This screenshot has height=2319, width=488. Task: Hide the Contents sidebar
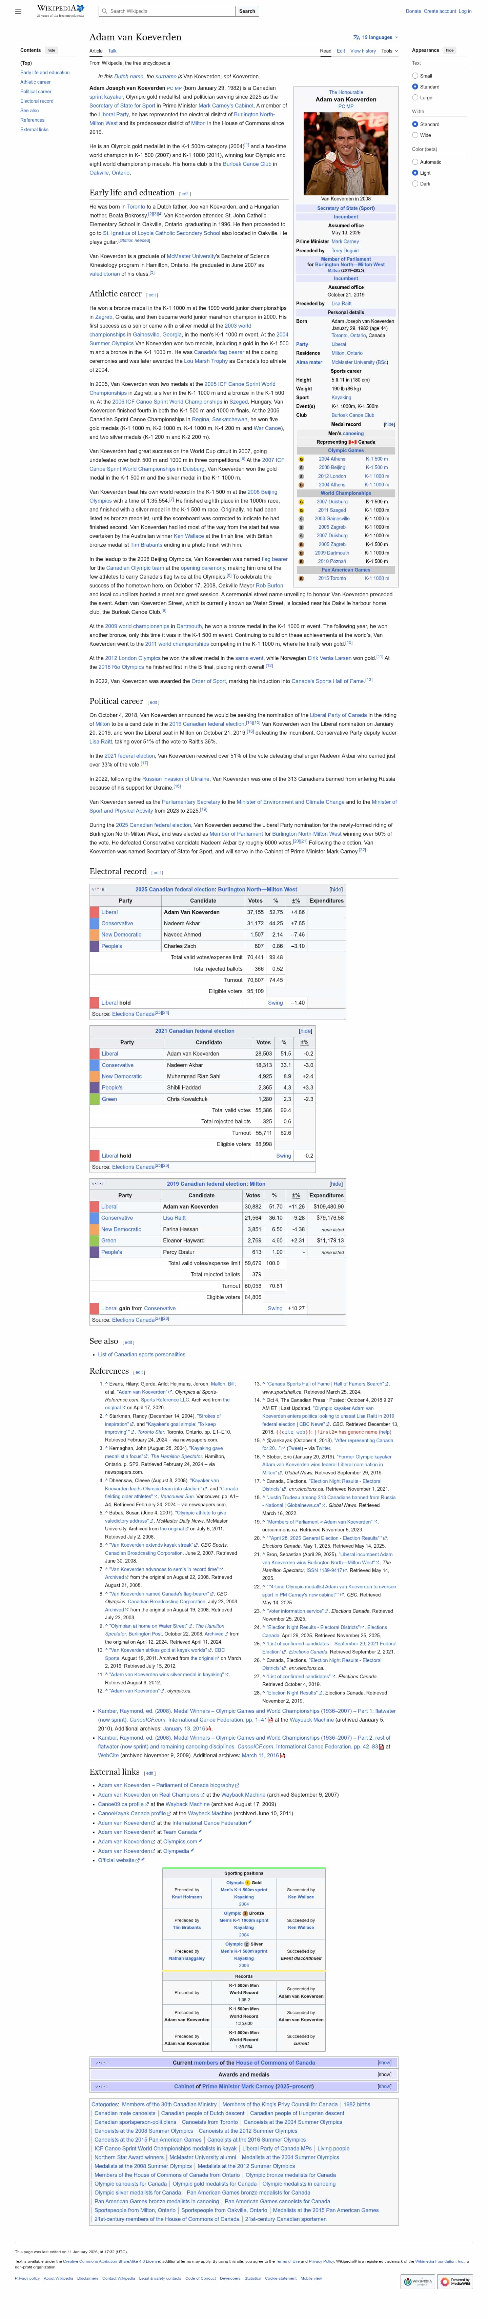point(51,51)
